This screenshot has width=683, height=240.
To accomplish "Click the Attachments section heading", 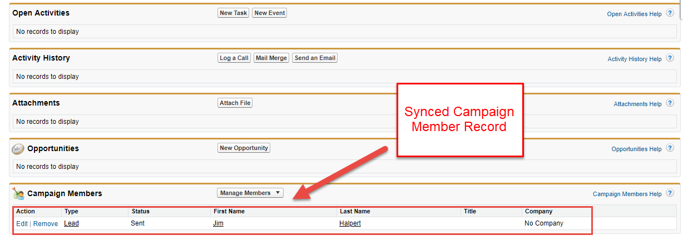I will click(36, 103).
